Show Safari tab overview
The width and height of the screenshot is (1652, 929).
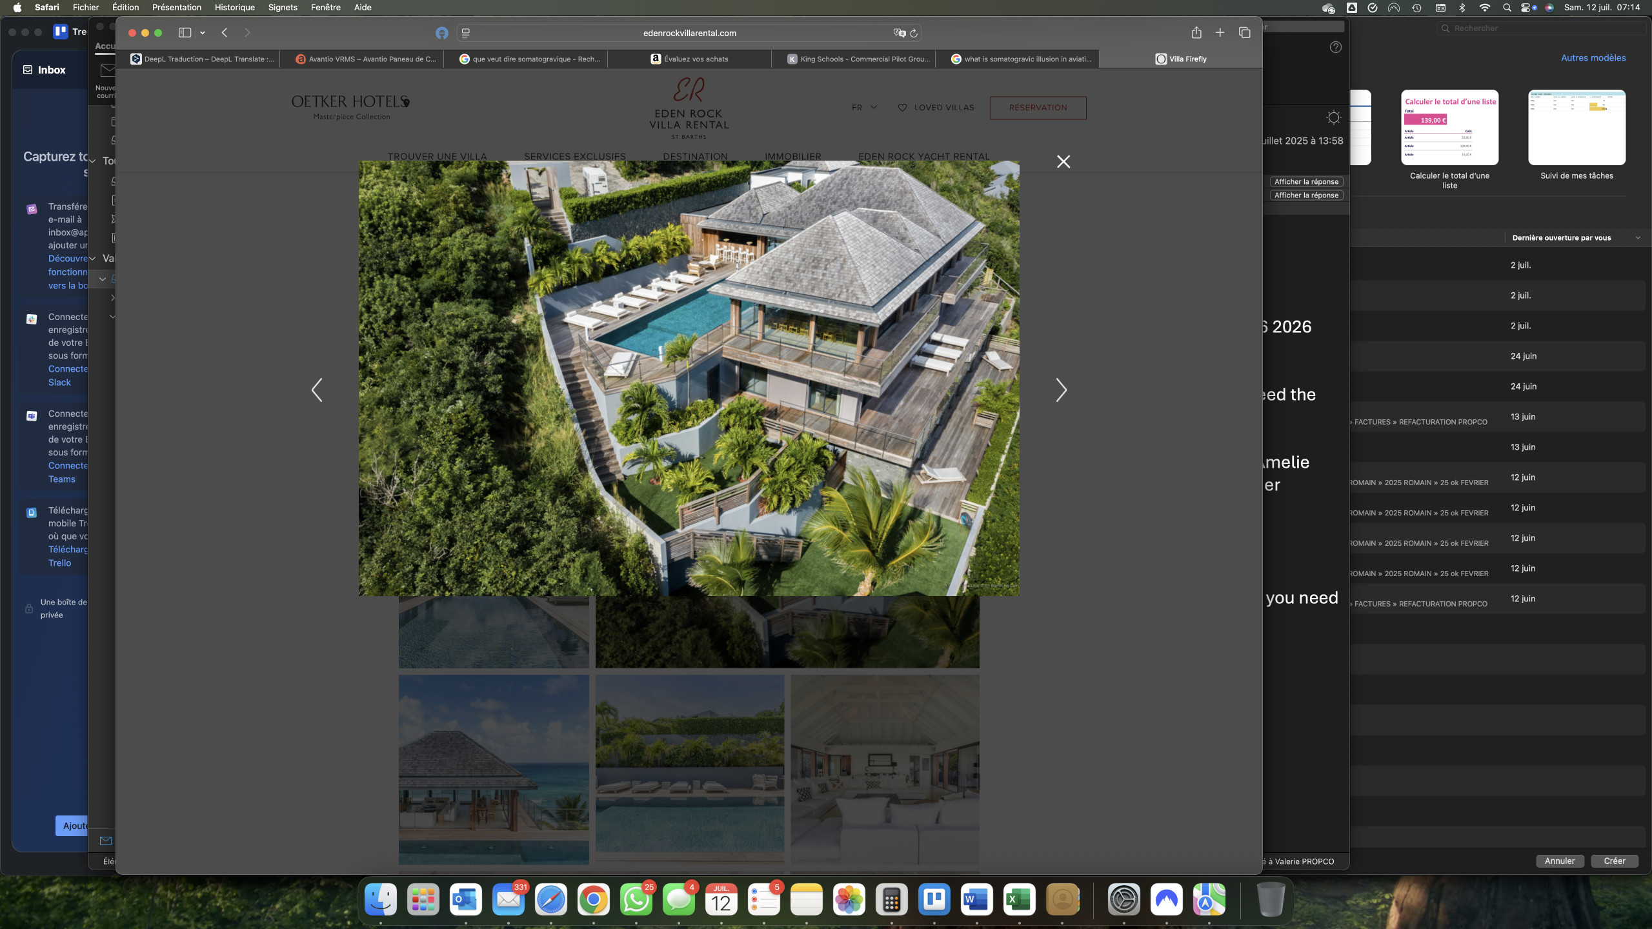click(x=1245, y=33)
